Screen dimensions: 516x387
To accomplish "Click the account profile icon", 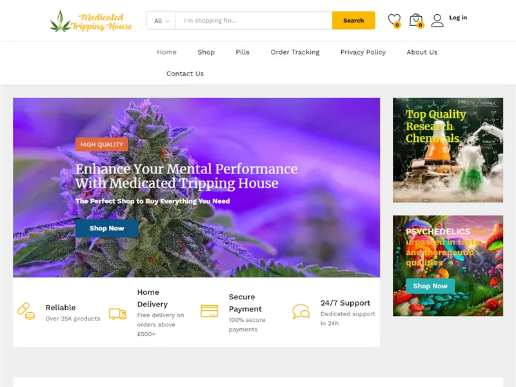I will pos(439,19).
